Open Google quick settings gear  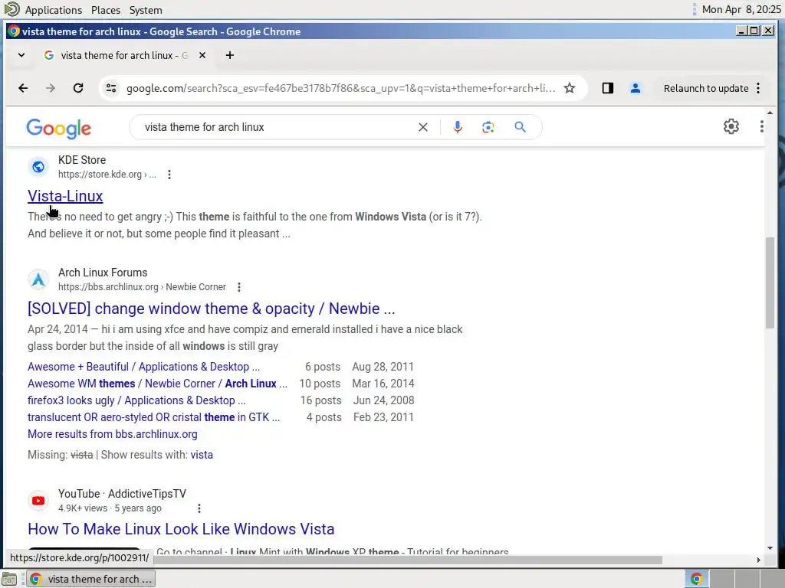(x=731, y=126)
